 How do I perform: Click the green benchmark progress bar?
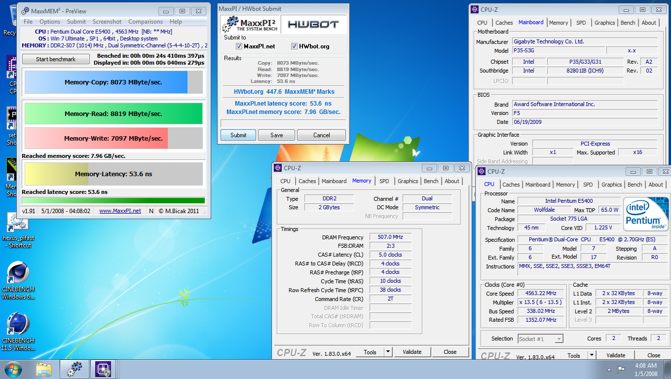pos(113,200)
